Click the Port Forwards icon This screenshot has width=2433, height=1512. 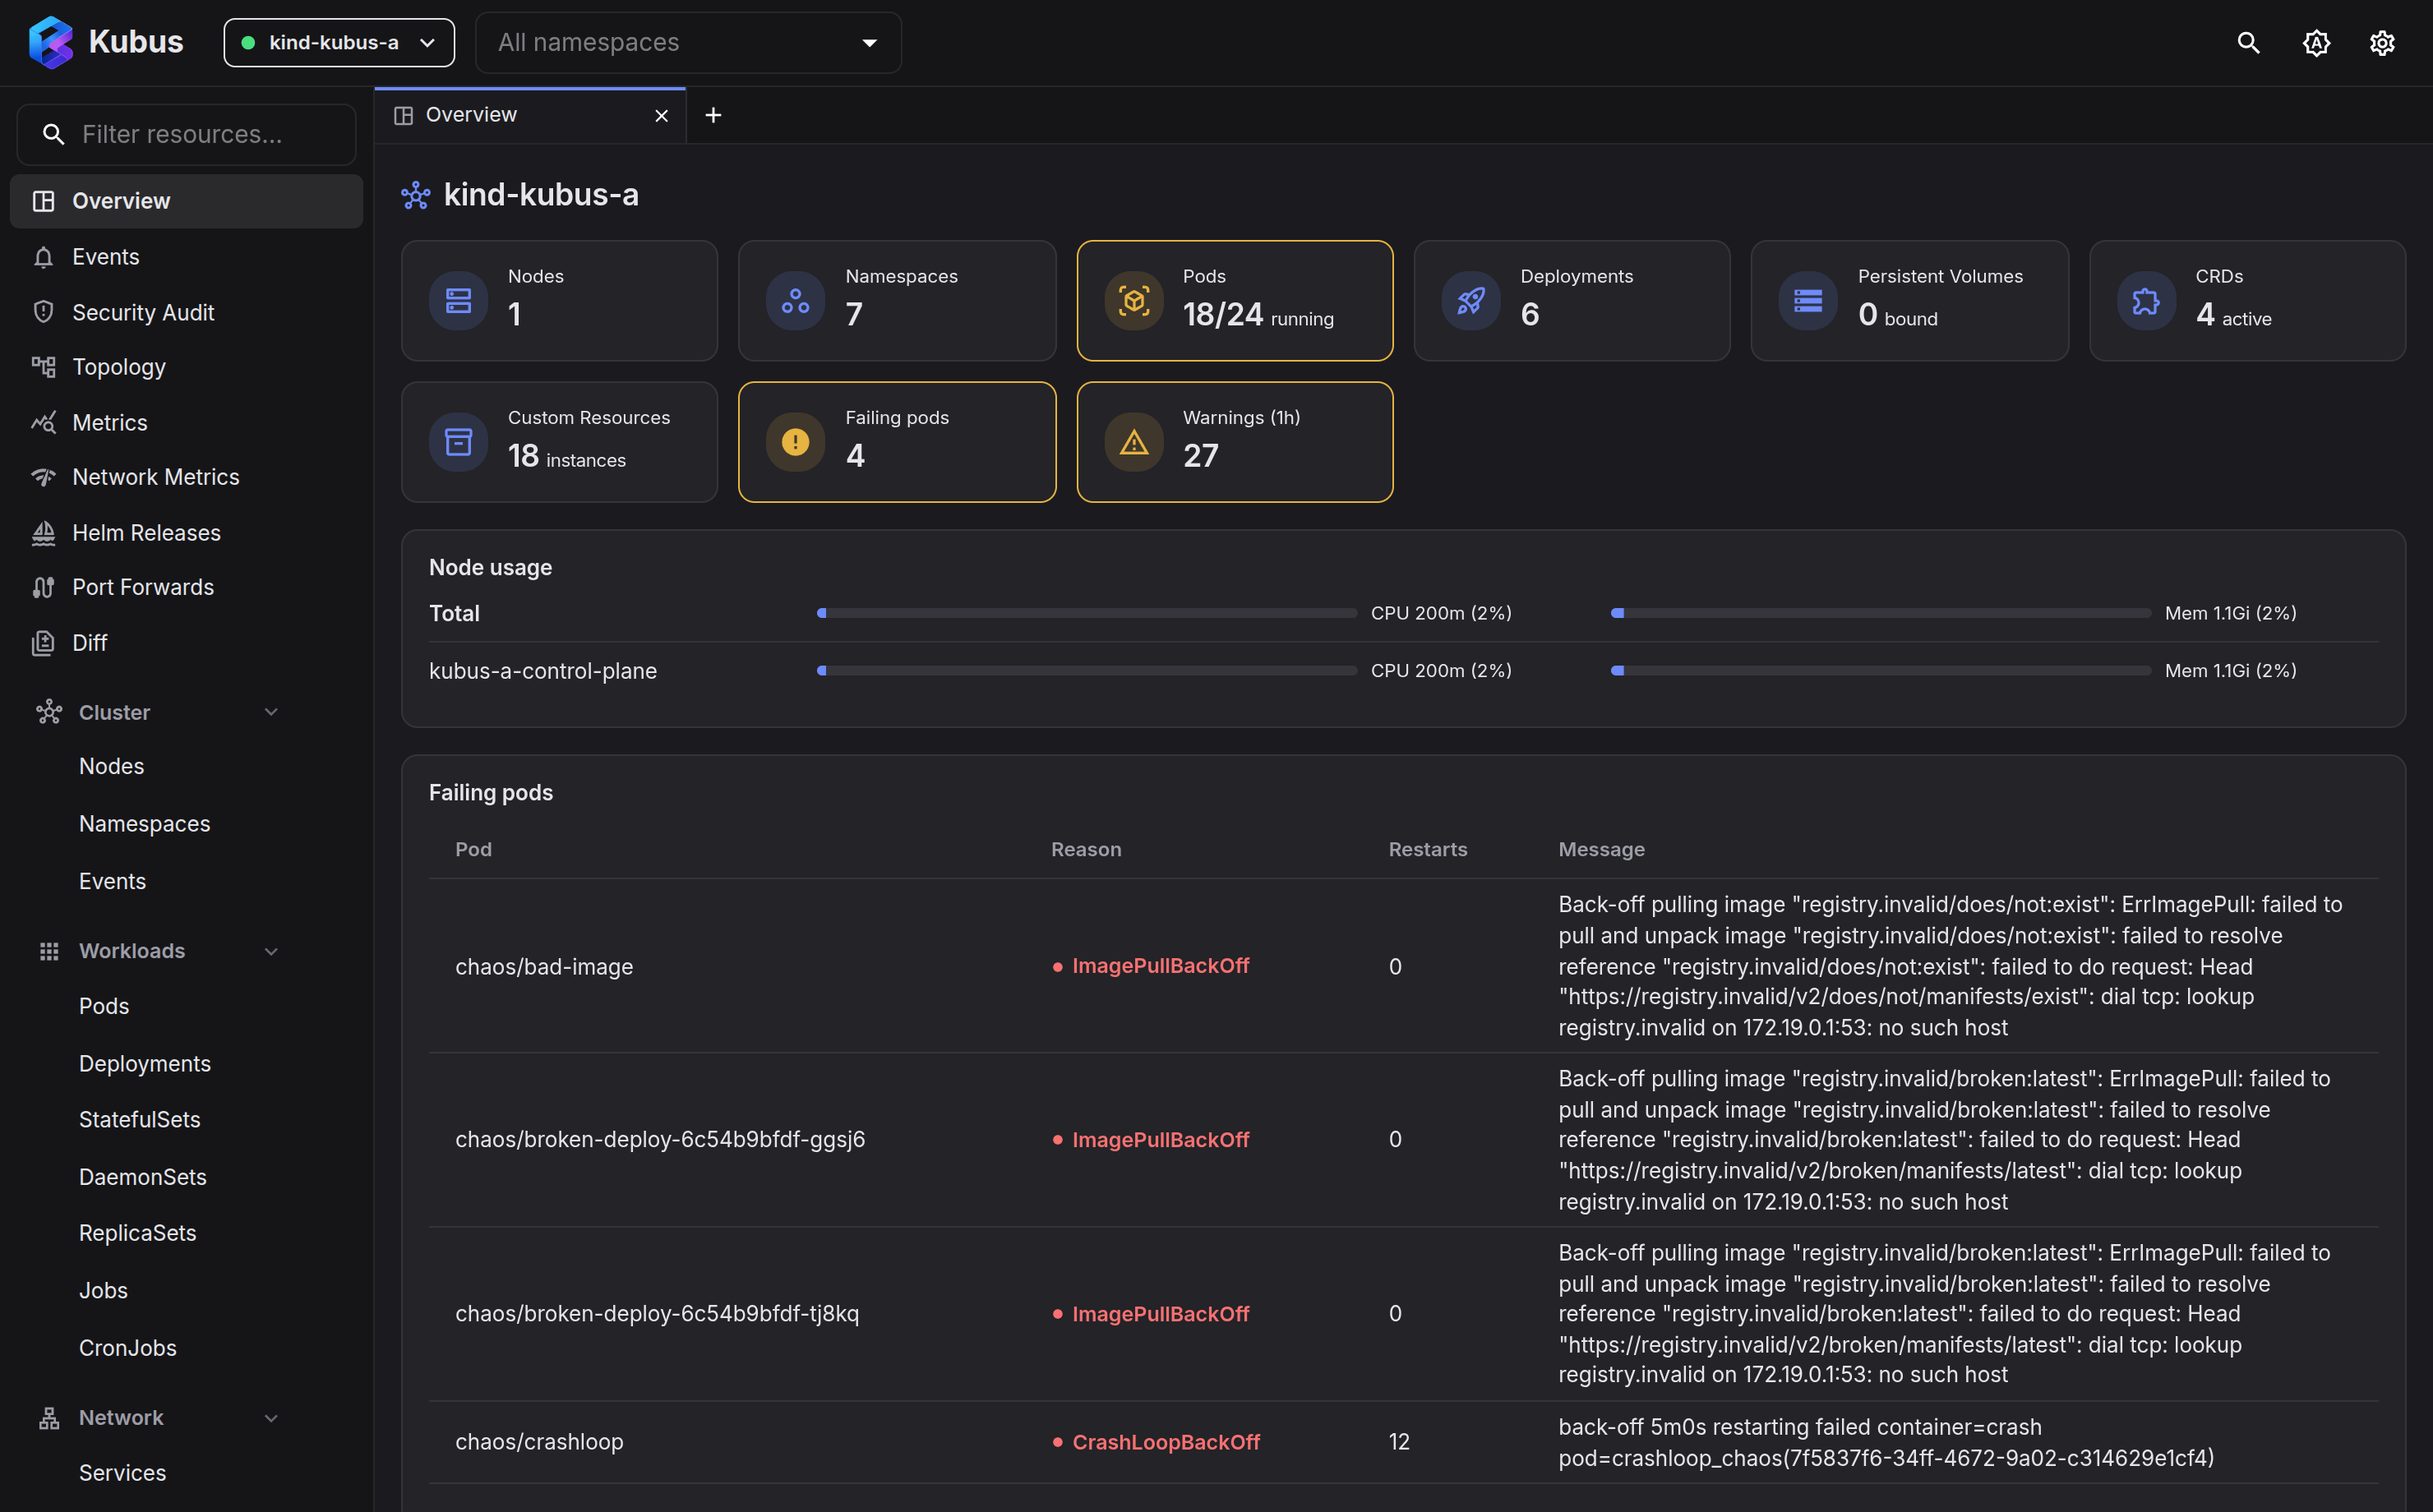click(43, 587)
